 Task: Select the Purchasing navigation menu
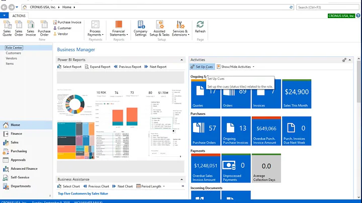tap(26, 151)
